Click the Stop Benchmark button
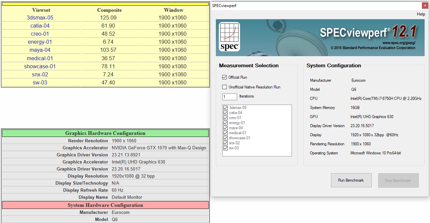430x223 pixels. (x=398, y=181)
